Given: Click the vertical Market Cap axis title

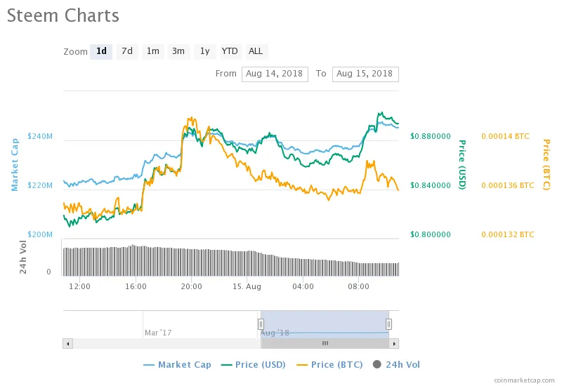Looking at the screenshot, I should (x=15, y=165).
